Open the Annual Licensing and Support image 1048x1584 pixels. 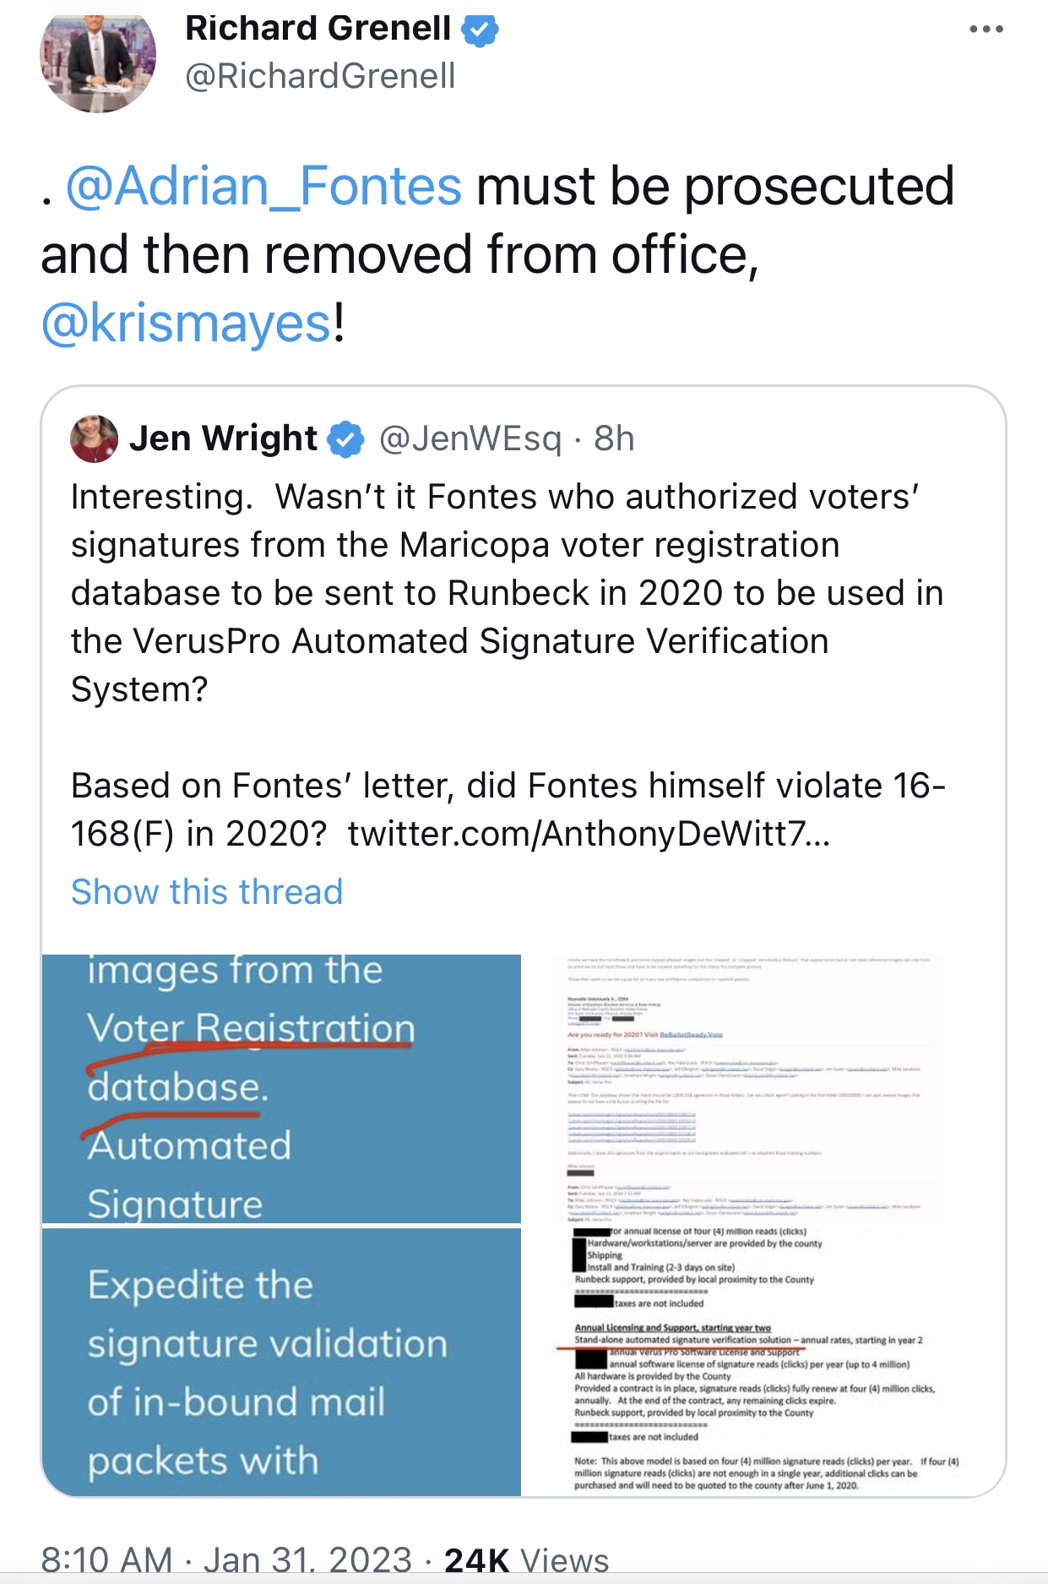click(763, 1362)
